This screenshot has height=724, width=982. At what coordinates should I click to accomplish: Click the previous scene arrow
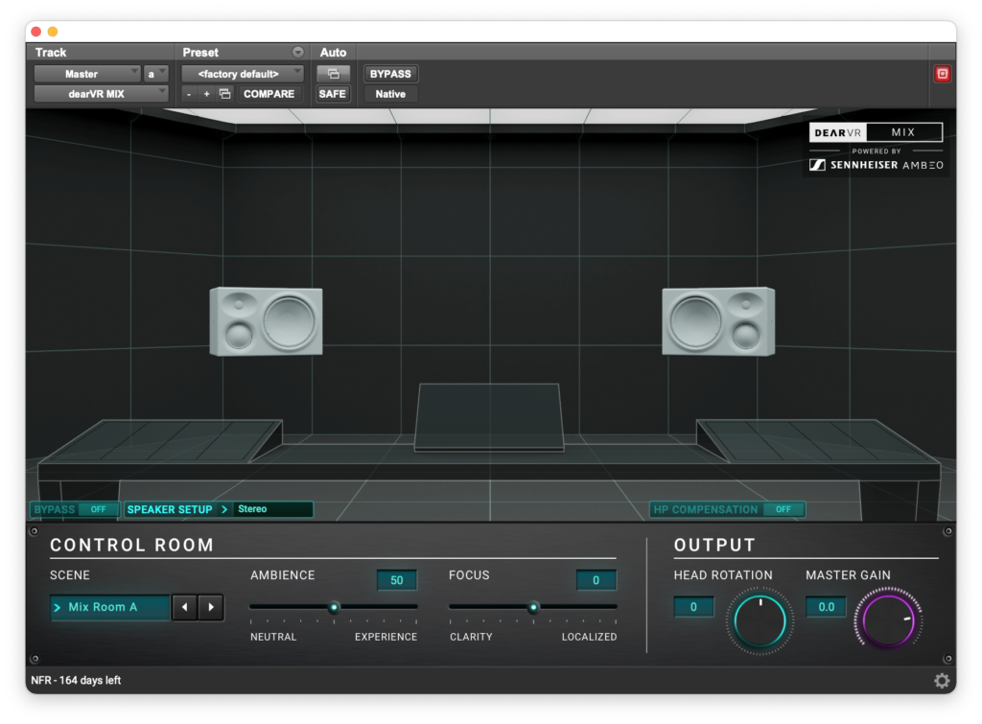(x=185, y=607)
